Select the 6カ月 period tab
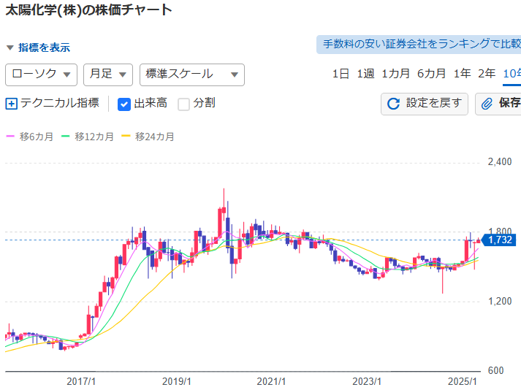The image size is (521, 390). click(x=431, y=74)
